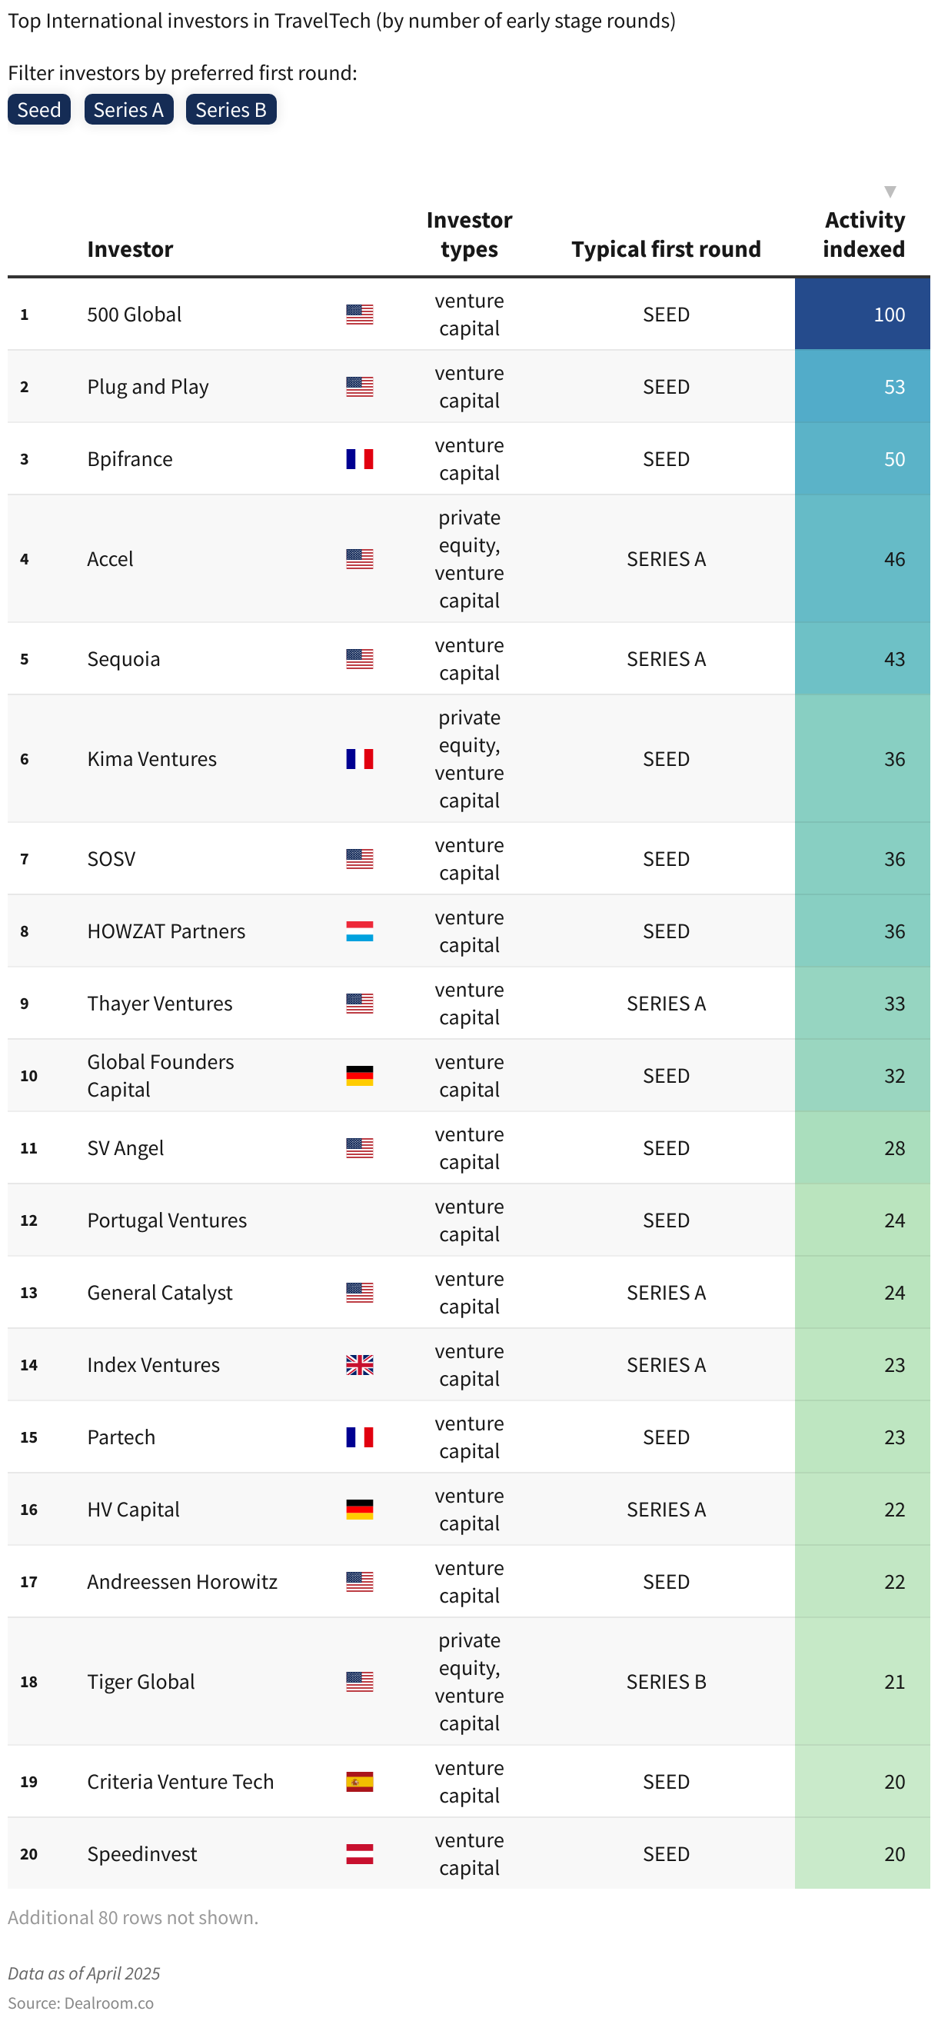Click the French flag beside Bpifrance
938x2021 pixels.
coord(359,459)
